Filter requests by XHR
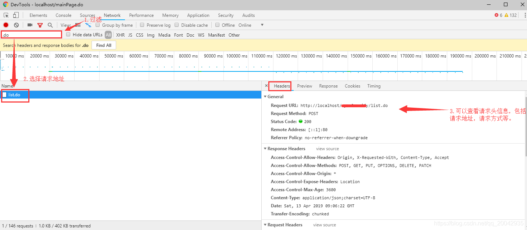Viewport: 527px width, 230px height. tap(120, 35)
